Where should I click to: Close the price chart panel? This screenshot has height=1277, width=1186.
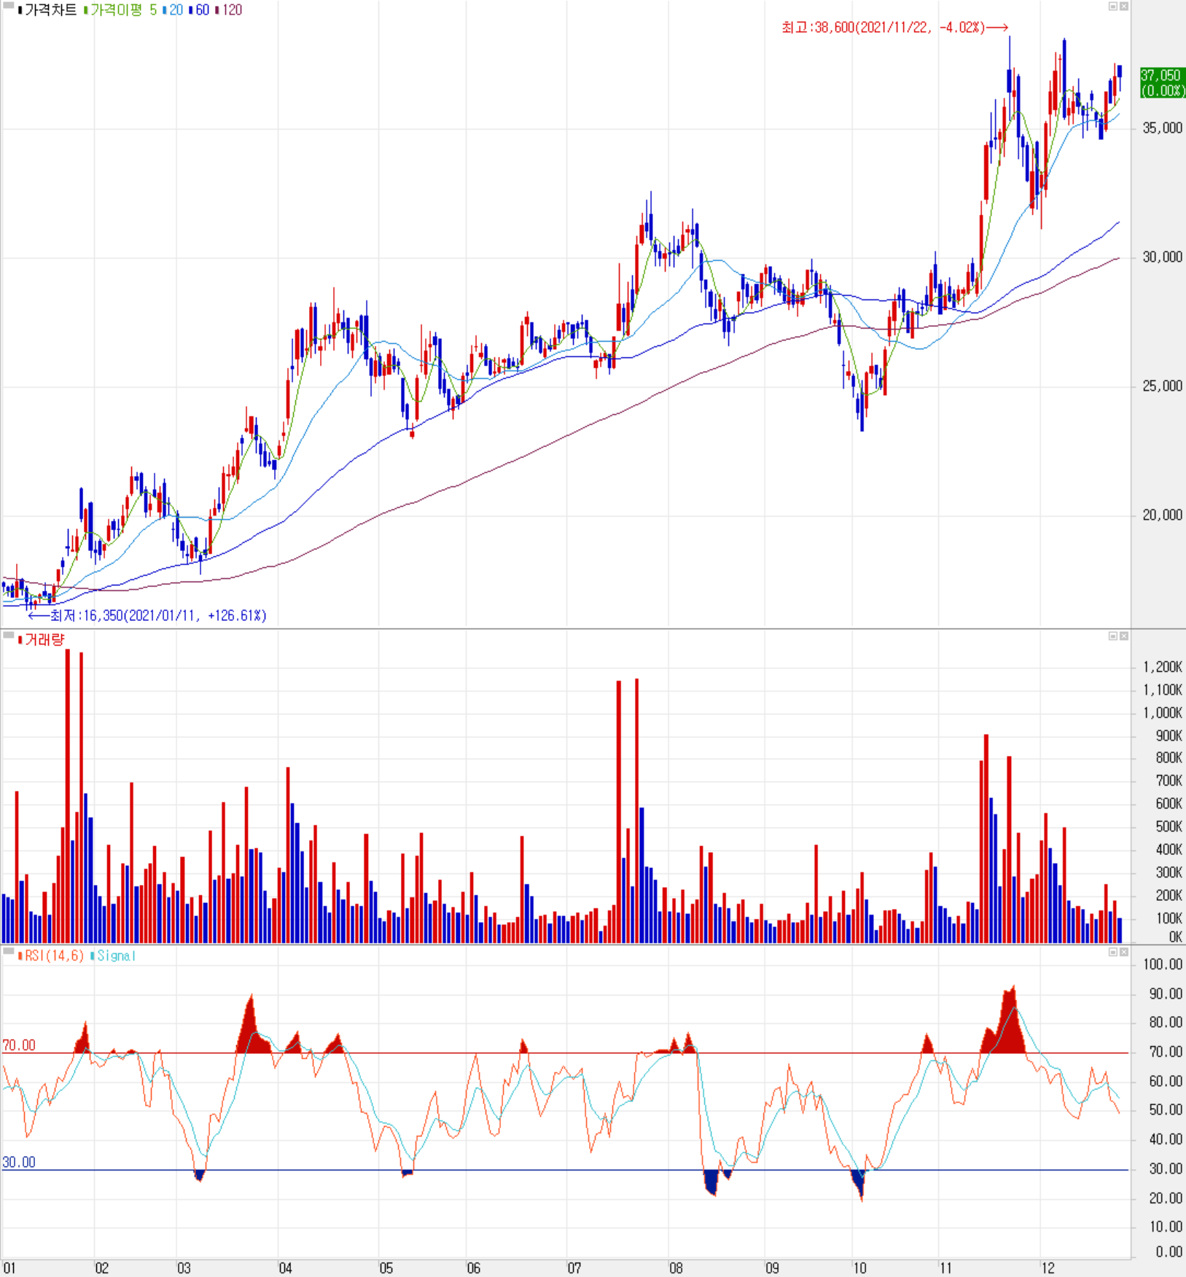tap(1124, 6)
